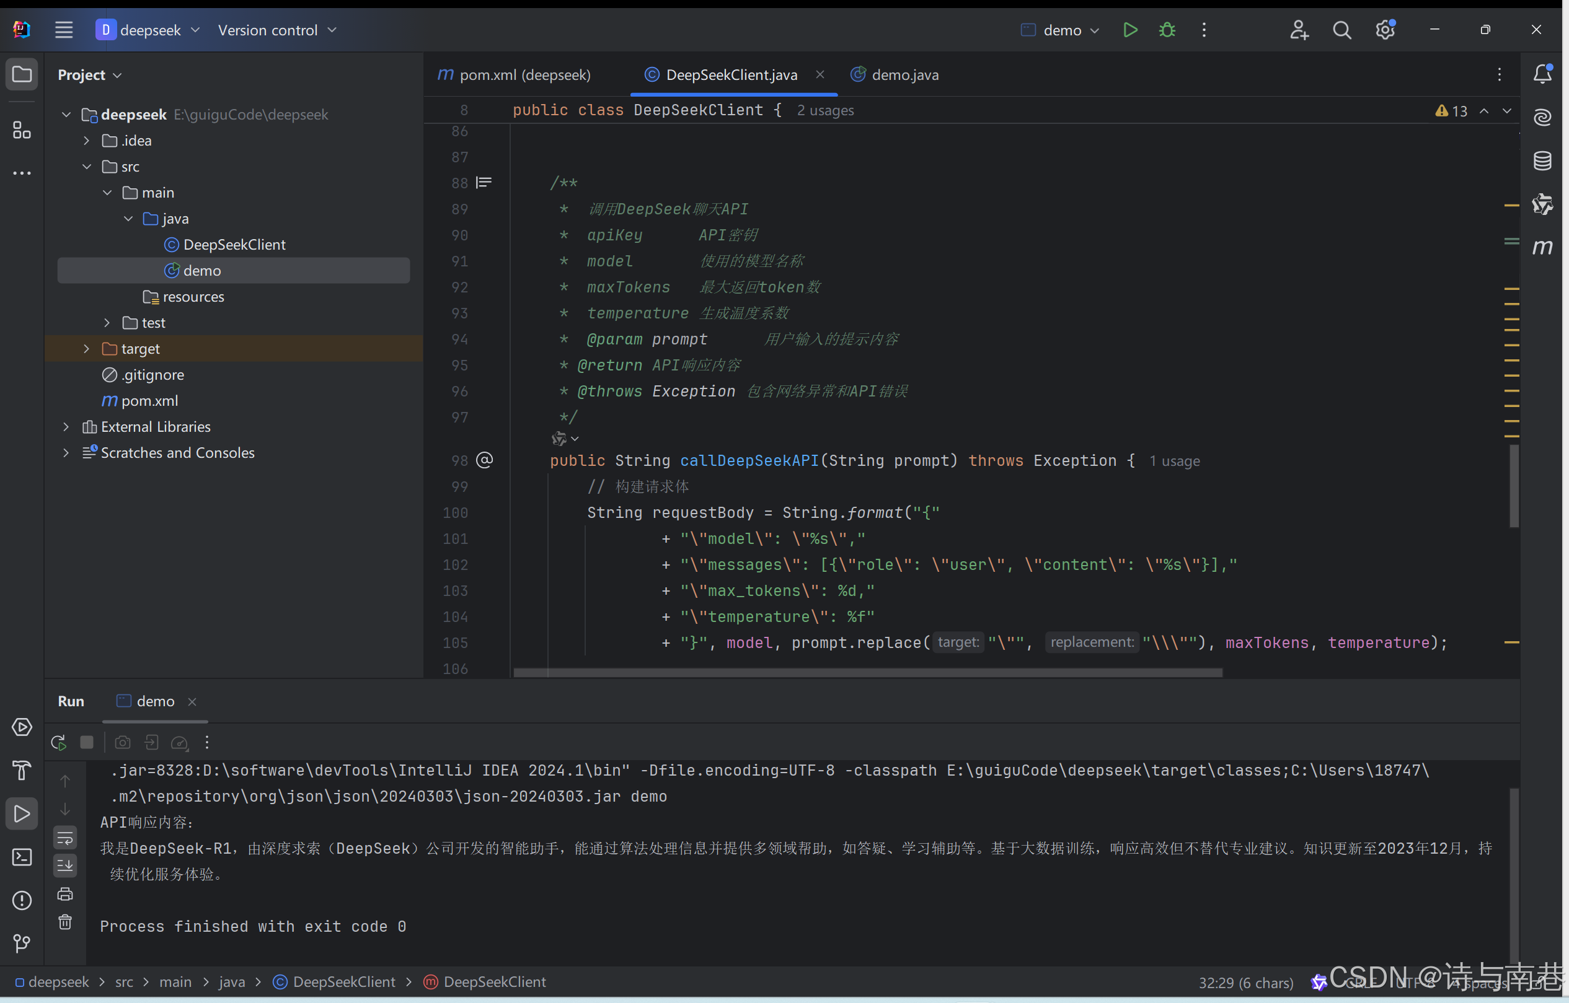Open the Database tool window
This screenshot has height=1003, width=1569.
[1542, 161]
